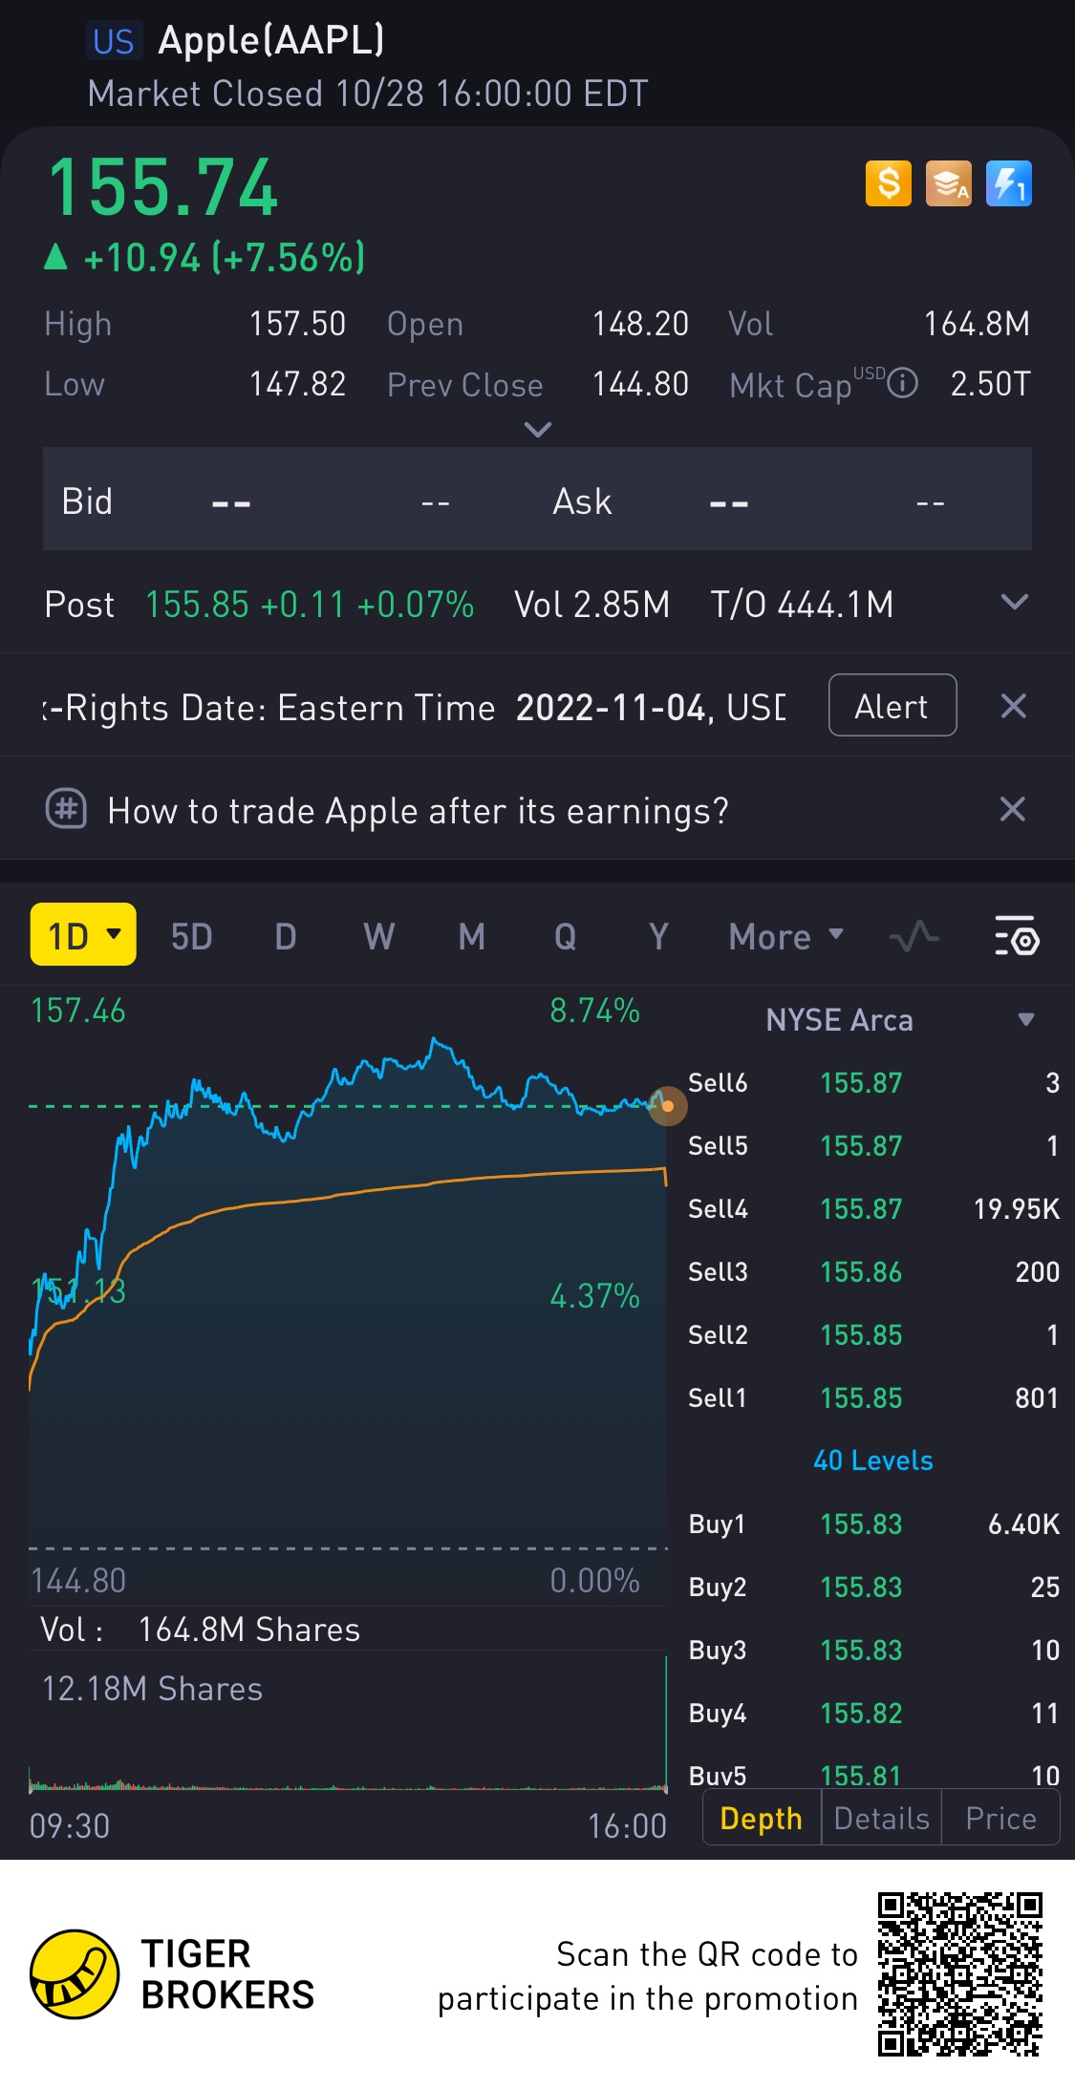This screenshot has height=2089, width=1075.
Task: Tap the Sell3 155.86 row
Action: (x=873, y=1272)
